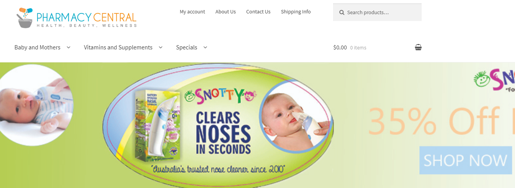The height and width of the screenshot is (188, 515).
Task: Expand the Specials chevron
Action: (x=205, y=47)
